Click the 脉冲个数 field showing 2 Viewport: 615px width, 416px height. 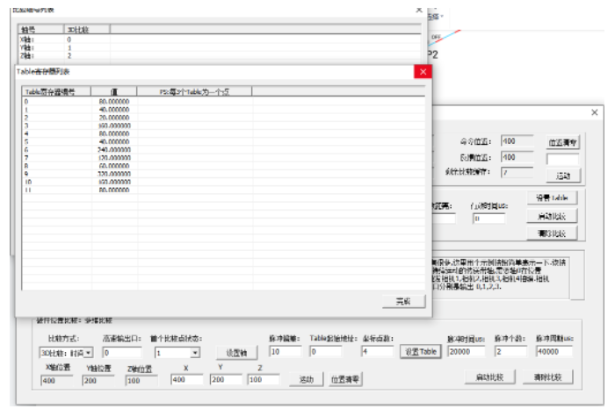[510, 352]
